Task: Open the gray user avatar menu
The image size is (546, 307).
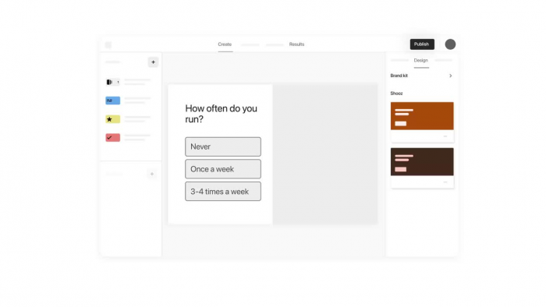Action: [x=450, y=44]
